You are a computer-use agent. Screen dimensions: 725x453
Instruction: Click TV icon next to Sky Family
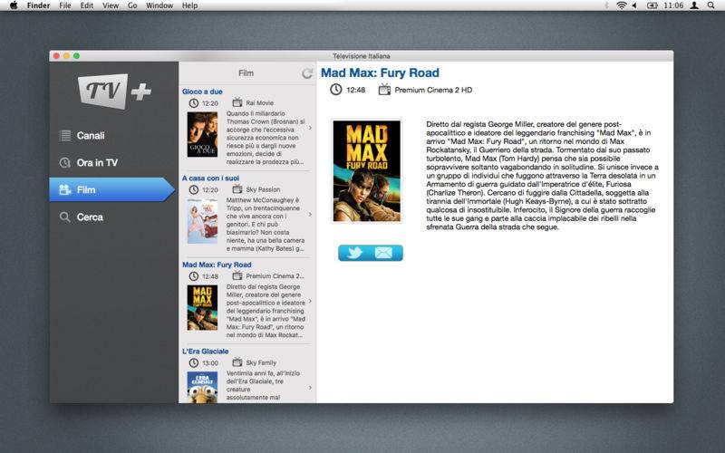[x=237, y=361]
